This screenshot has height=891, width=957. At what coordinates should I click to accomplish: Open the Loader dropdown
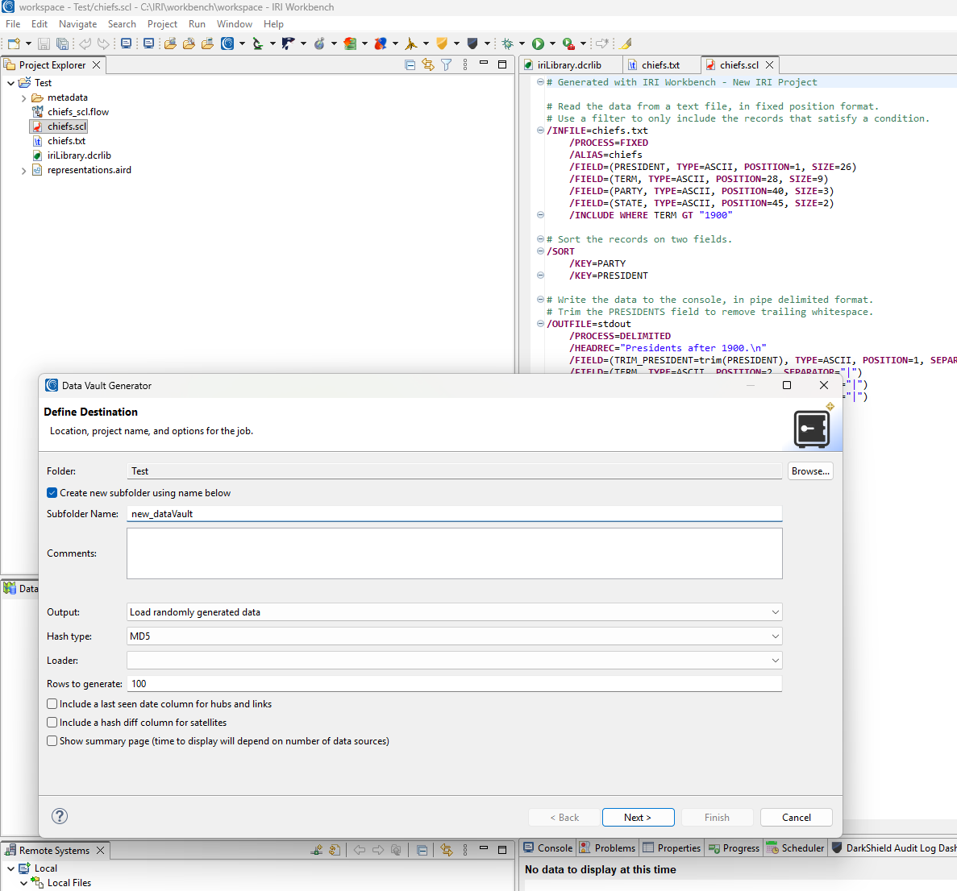454,661
